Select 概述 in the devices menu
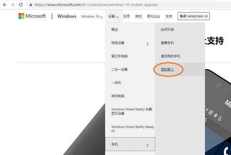Screen dimensions: 231x155 point(130,30)
